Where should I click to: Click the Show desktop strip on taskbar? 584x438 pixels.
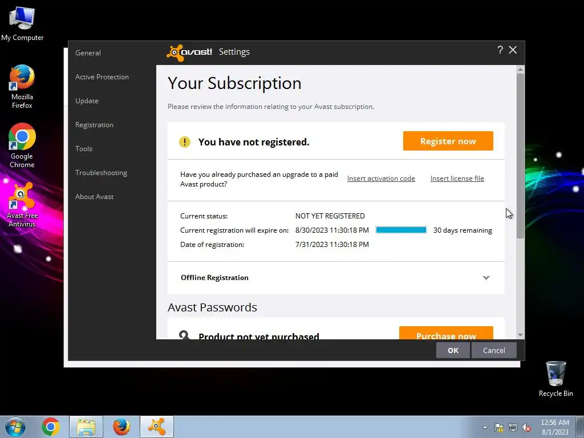[x=580, y=427]
